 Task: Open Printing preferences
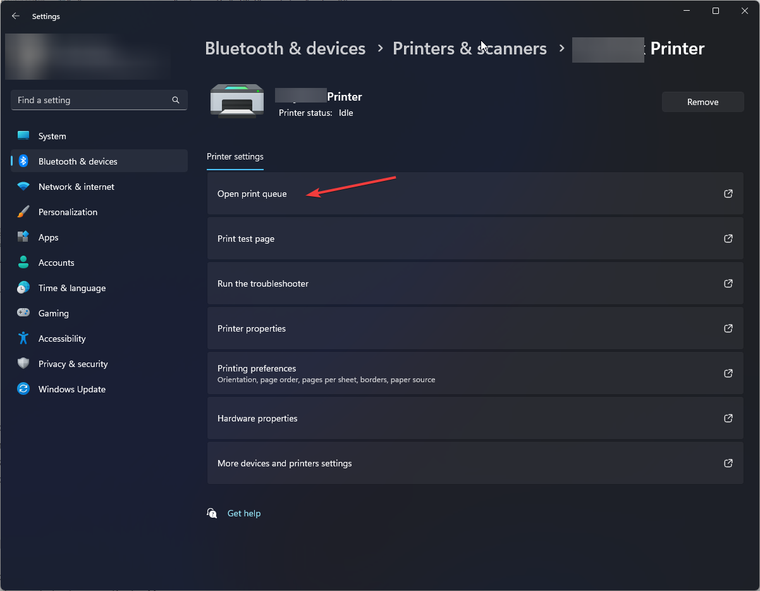(475, 373)
